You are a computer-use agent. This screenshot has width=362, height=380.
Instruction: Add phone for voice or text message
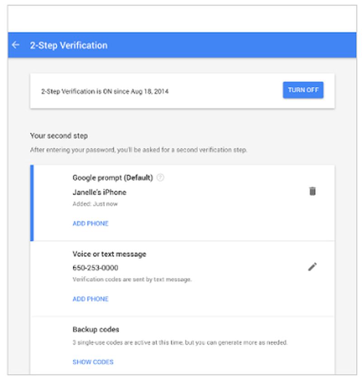(x=90, y=299)
